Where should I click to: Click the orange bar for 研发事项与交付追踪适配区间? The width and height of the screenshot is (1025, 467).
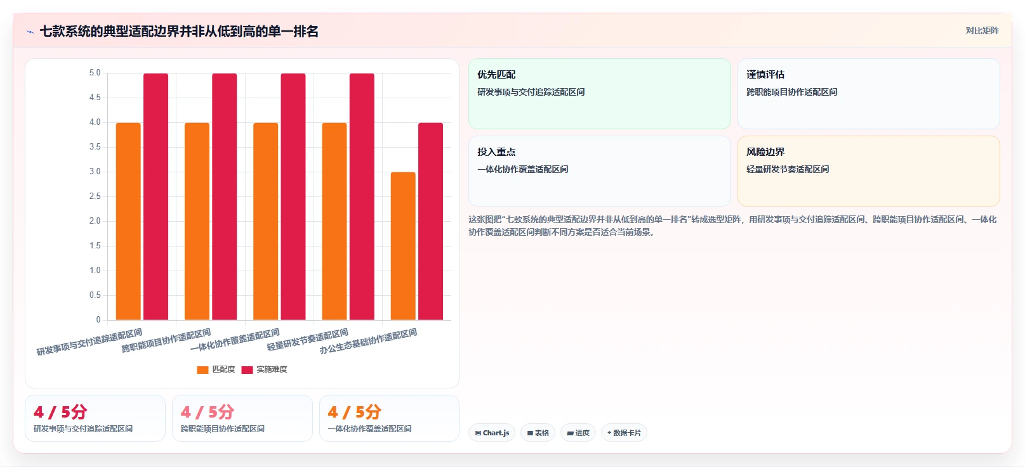point(128,221)
